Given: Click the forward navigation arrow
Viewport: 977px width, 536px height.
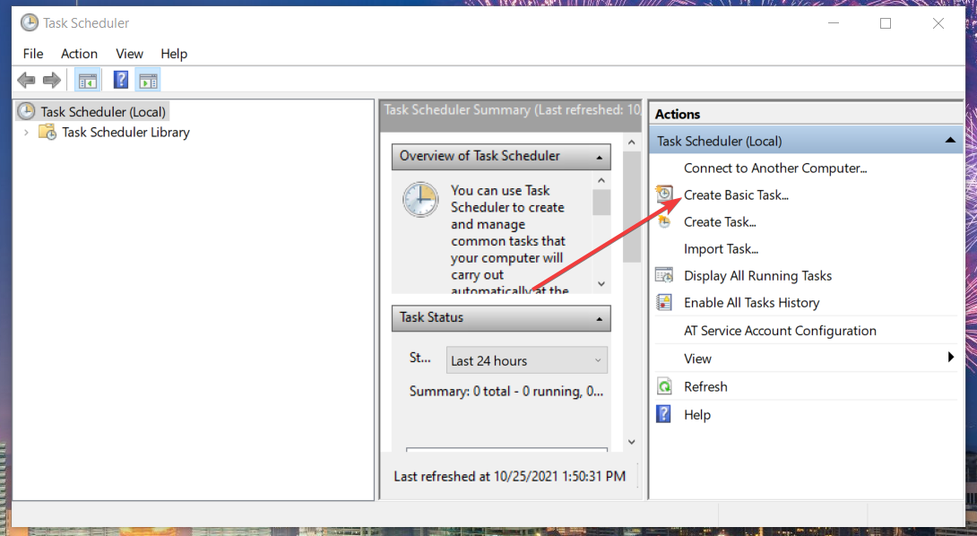Looking at the screenshot, I should pos(52,79).
